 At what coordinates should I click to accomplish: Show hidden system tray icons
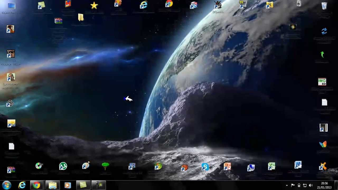coord(287,186)
